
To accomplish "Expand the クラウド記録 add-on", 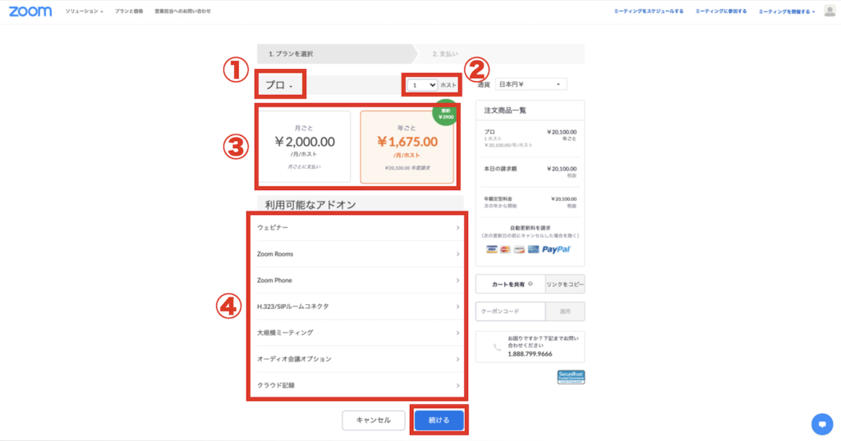I will (357, 385).
